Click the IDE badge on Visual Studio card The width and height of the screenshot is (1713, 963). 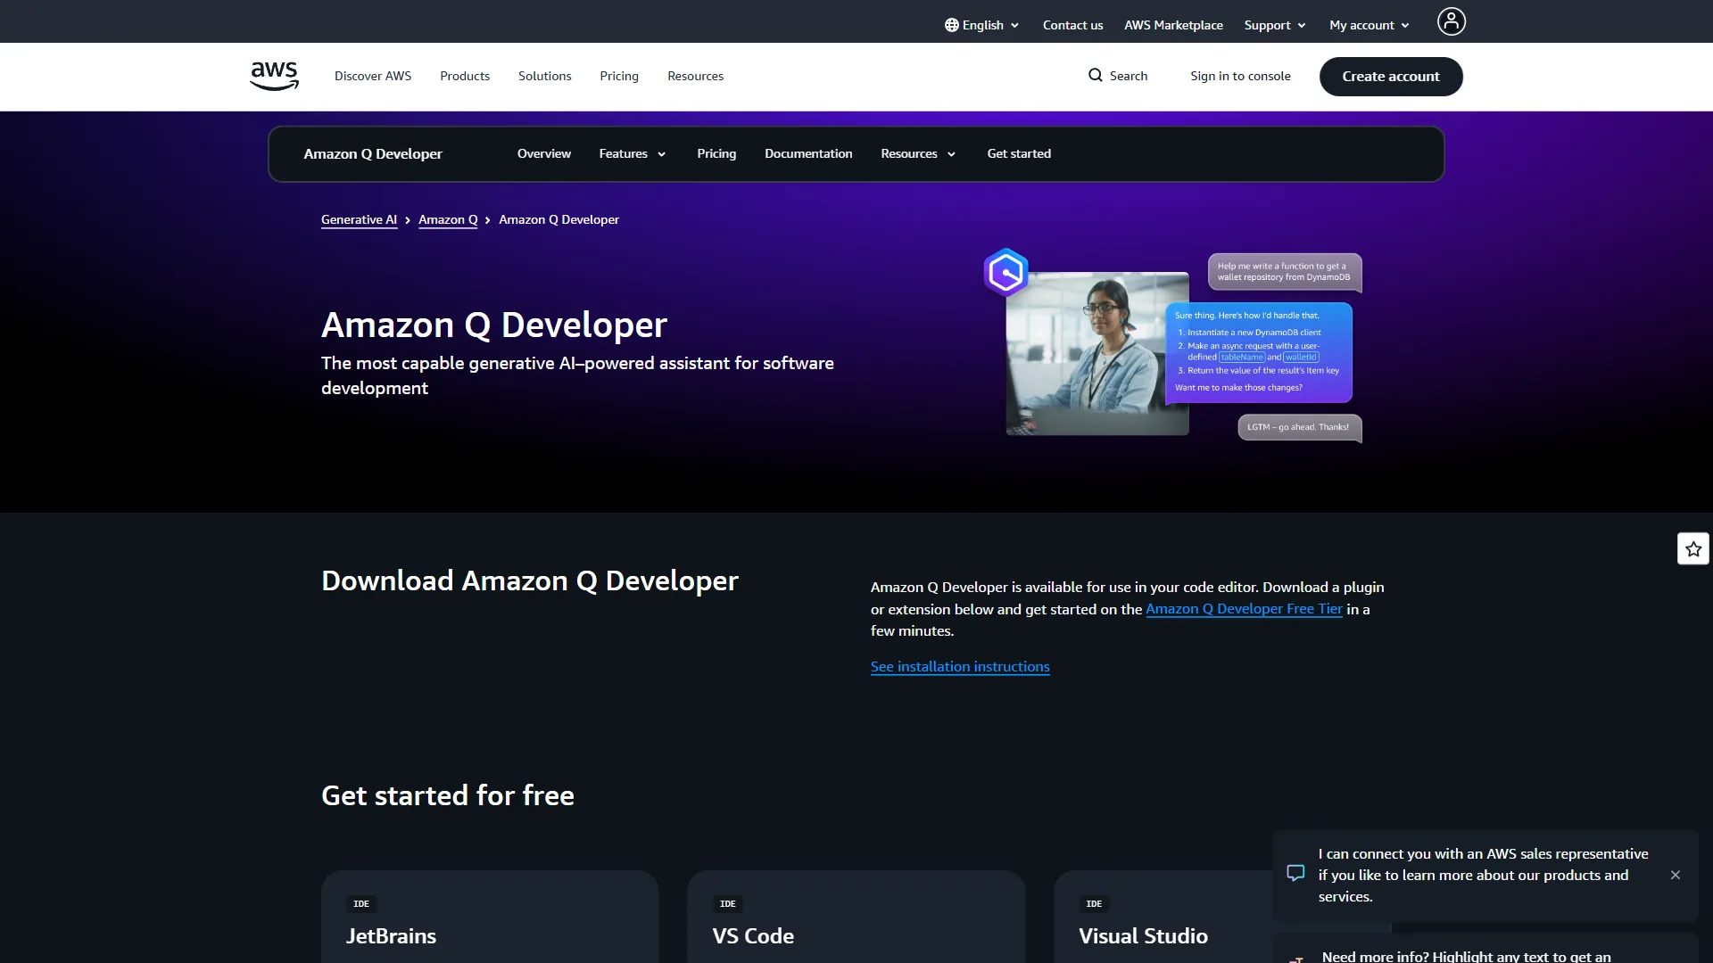(1094, 903)
